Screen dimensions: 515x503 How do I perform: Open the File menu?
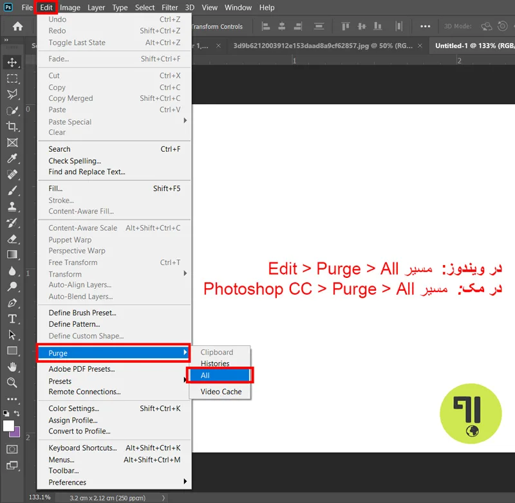click(x=27, y=7)
